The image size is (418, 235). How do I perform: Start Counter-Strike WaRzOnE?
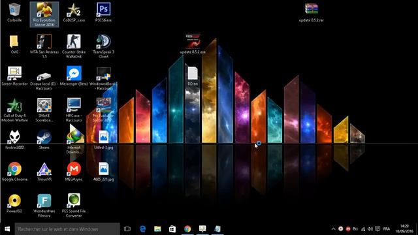(74, 46)
